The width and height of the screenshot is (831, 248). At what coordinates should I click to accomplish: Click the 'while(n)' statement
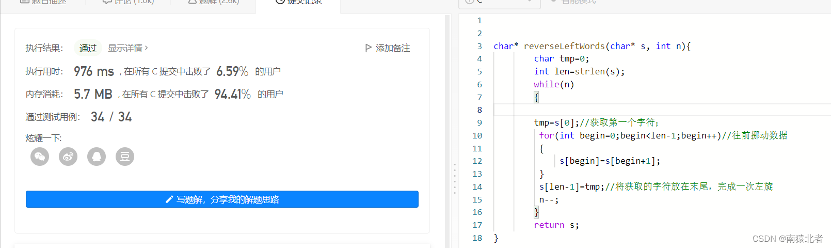554,84
